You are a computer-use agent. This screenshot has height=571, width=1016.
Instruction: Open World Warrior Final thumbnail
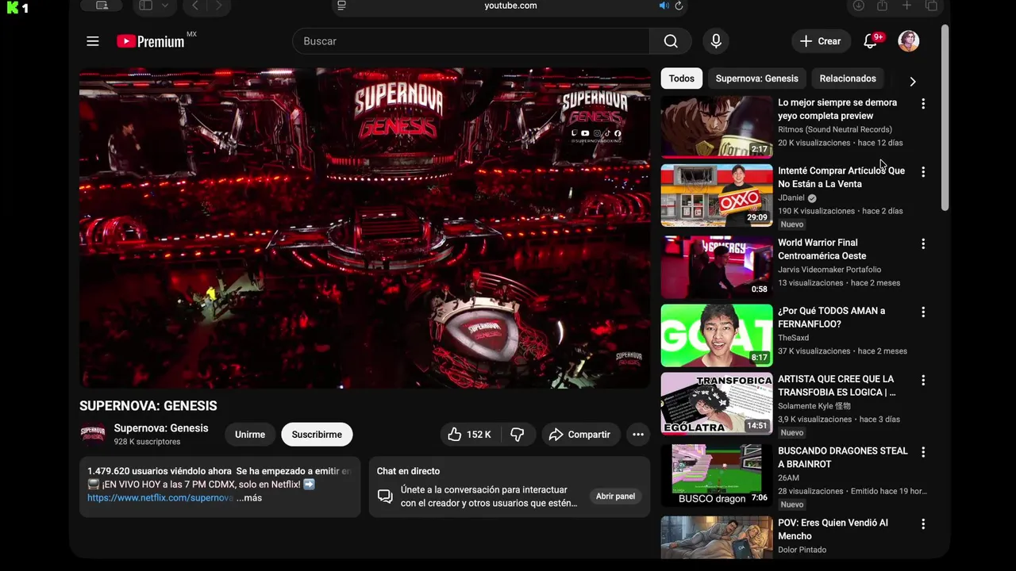[x=717, y=267]
